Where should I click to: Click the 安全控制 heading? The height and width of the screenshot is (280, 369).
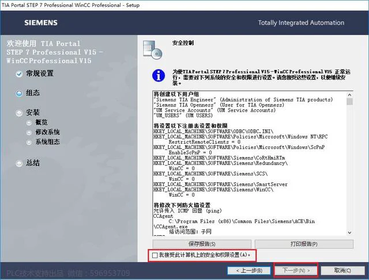coord(183,43)
